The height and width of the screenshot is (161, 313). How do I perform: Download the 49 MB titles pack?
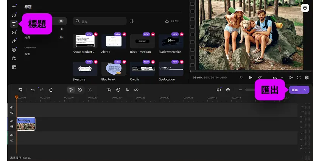pos(172,21)
